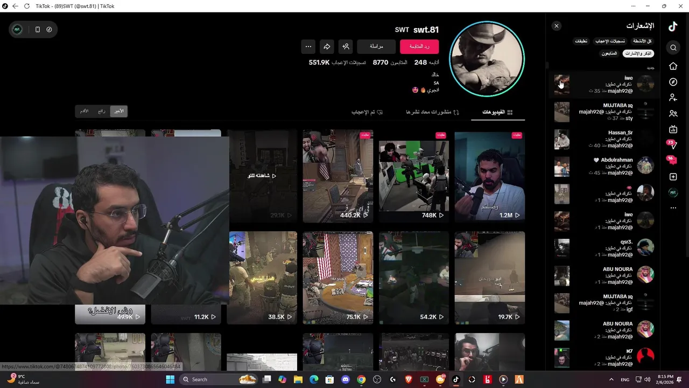This screenshot has height=388, width=689.
Task: Click the phone icon in top-left pill
Action: pyautogui.click(x=37, y=30)
